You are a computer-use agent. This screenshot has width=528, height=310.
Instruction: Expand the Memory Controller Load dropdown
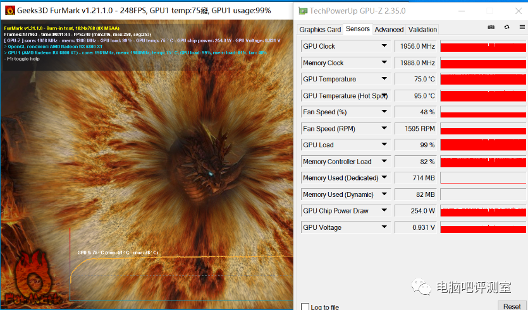[x=384, y=161]
